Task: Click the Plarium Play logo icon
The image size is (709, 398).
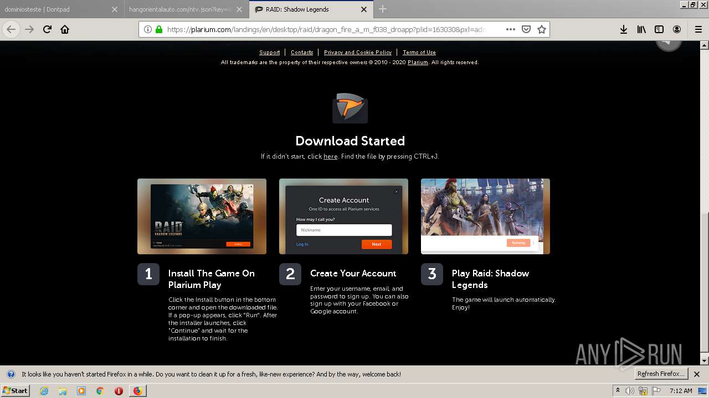Action: (x=350, y=108)
